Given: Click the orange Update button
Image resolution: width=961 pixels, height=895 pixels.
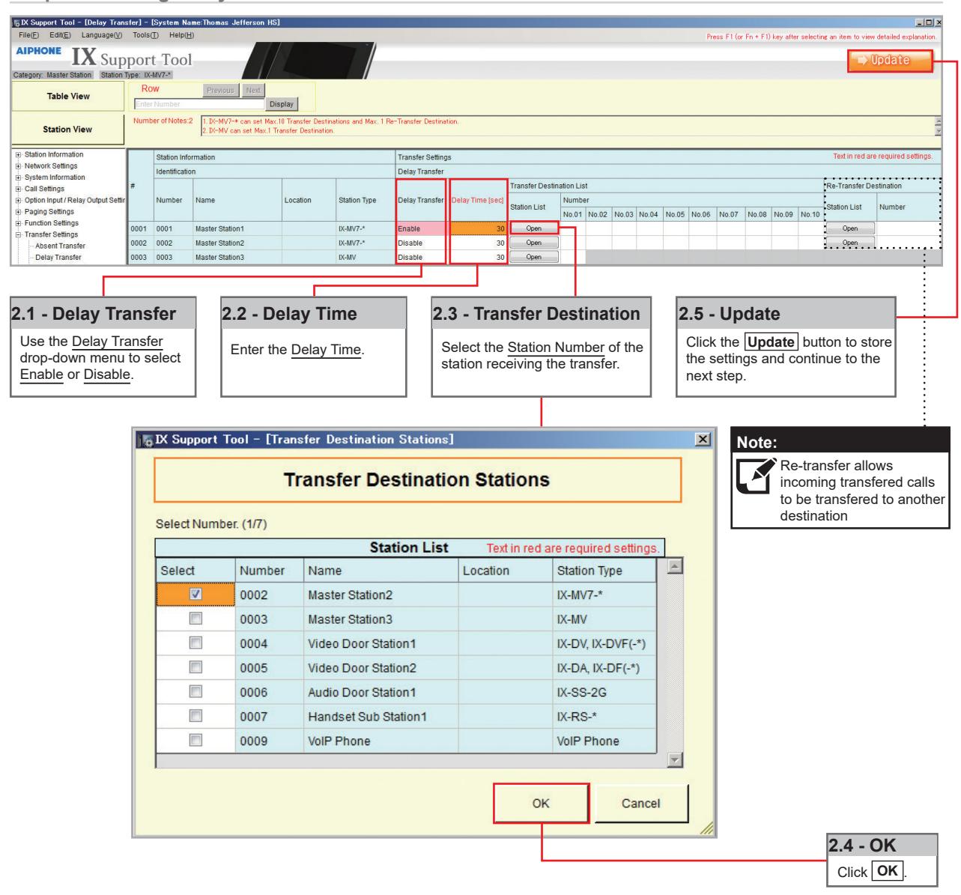Looking at the screenshot, I should [x=891, y=61].
